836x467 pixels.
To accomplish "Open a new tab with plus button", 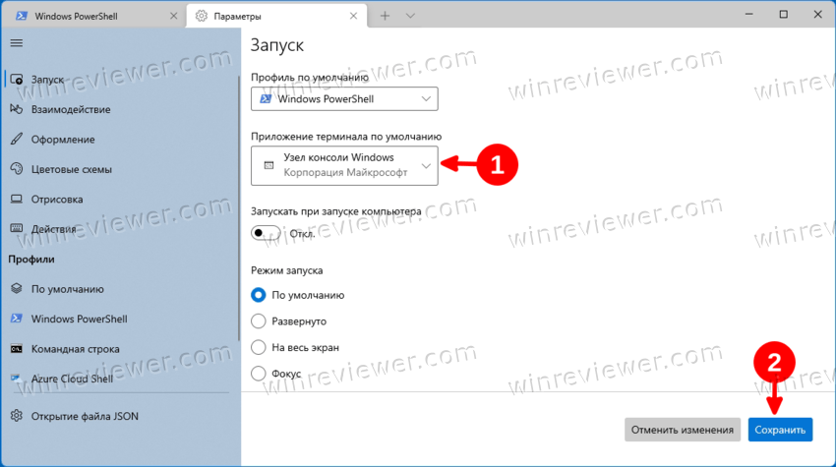I will pyautogui.click(x=385, y=16).
